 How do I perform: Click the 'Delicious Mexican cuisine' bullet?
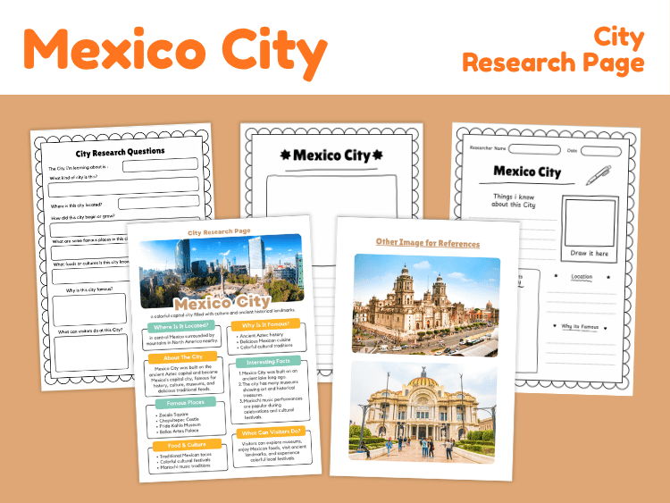264,341
